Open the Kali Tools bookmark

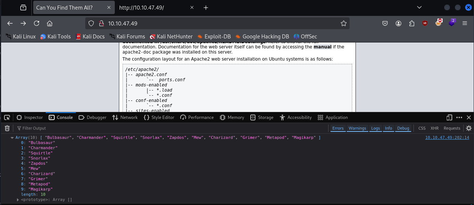click(55, 36)
